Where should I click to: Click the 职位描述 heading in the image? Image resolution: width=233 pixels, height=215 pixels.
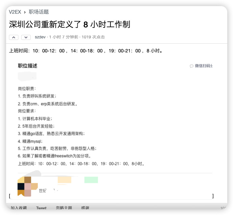point(27,66)
